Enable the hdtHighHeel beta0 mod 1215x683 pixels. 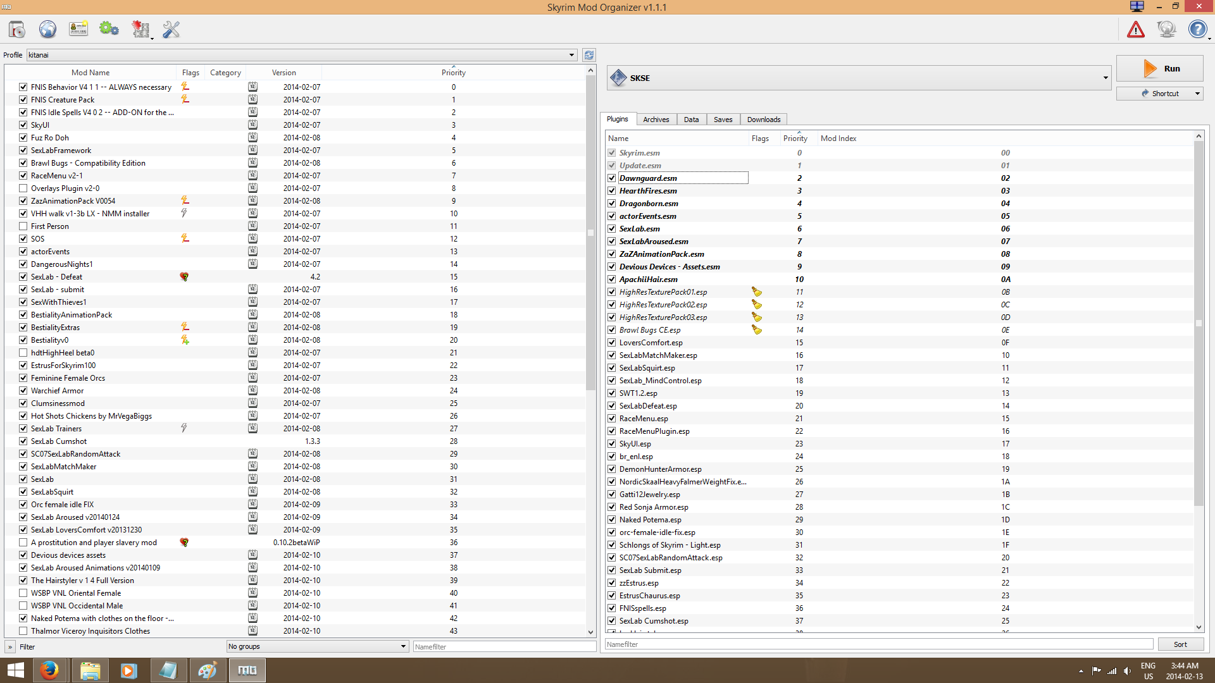click(x=23, y=353)
